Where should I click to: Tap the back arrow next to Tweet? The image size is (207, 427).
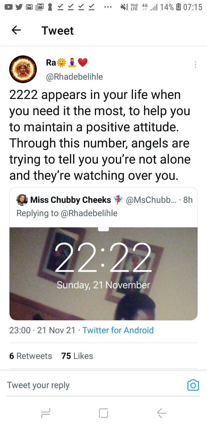point(16,30)
